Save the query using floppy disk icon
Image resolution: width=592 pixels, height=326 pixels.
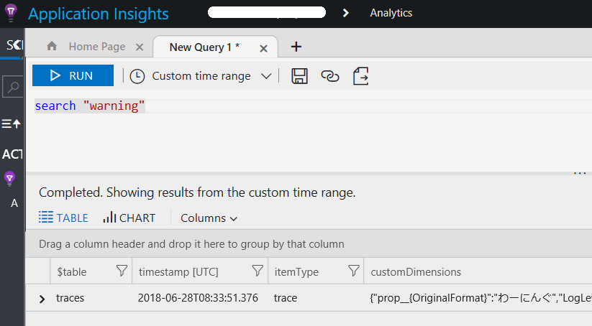299,76
